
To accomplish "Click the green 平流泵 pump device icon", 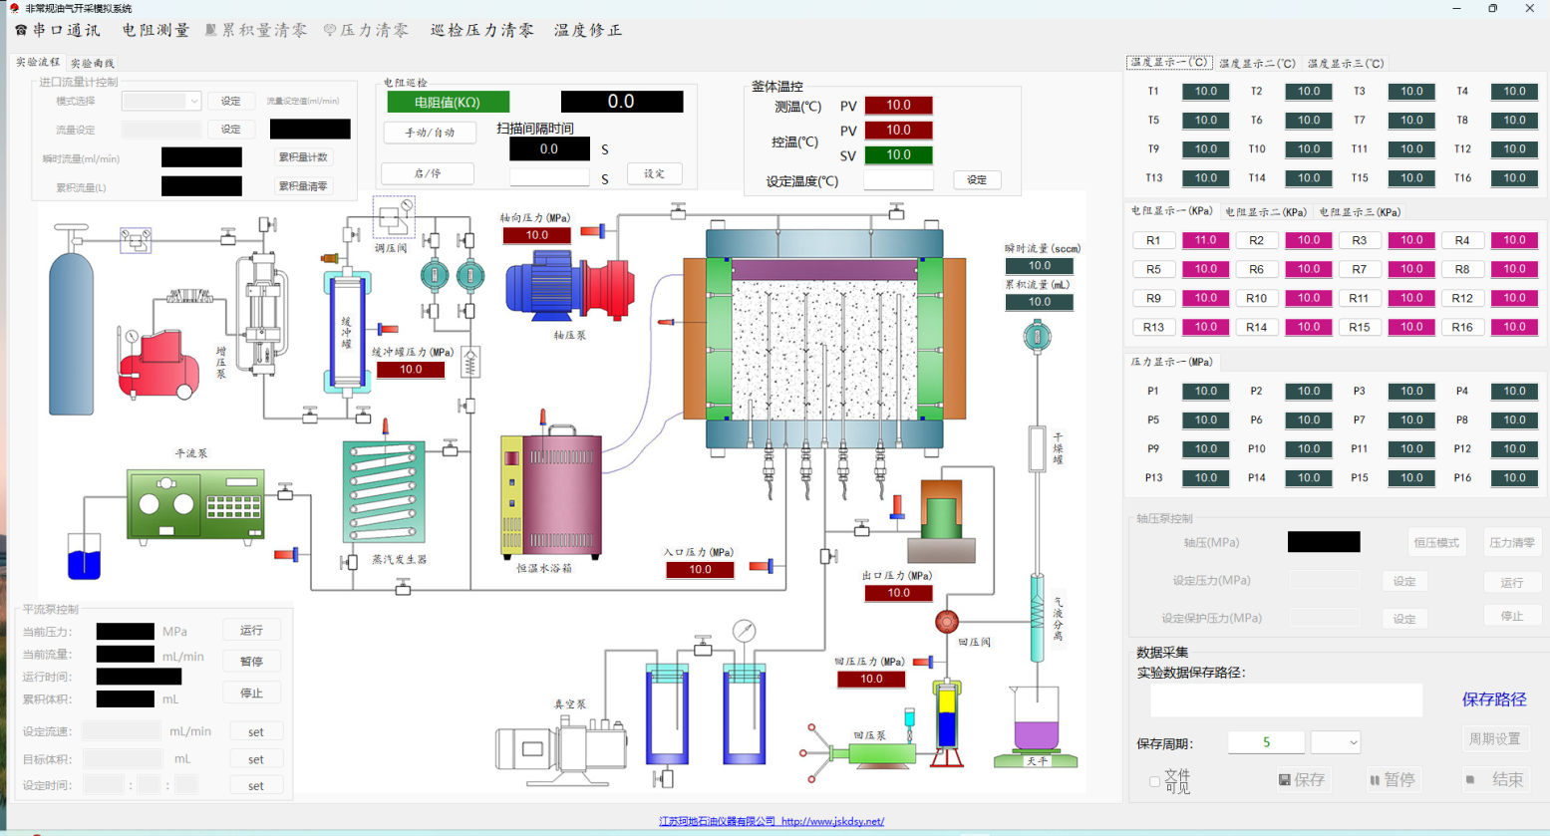I will click(195, 505).
